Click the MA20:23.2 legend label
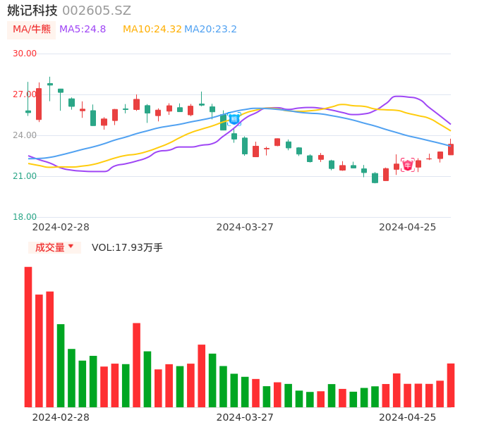Viewport: 484px width, 427px height. 210,30
